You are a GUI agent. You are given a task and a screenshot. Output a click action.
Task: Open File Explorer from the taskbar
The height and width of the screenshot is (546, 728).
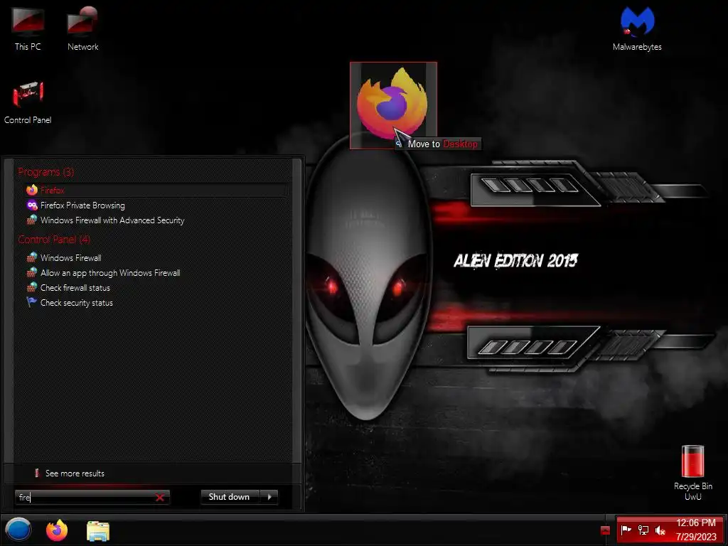[x=98, y=530]
